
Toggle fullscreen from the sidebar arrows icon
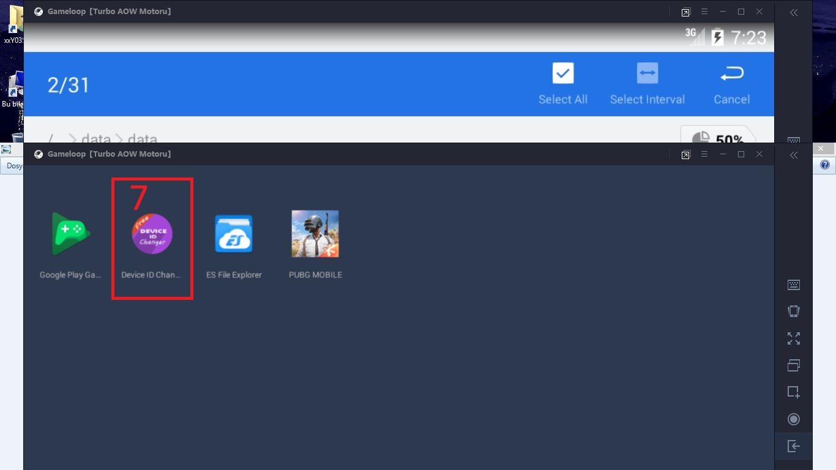point(794,338)
